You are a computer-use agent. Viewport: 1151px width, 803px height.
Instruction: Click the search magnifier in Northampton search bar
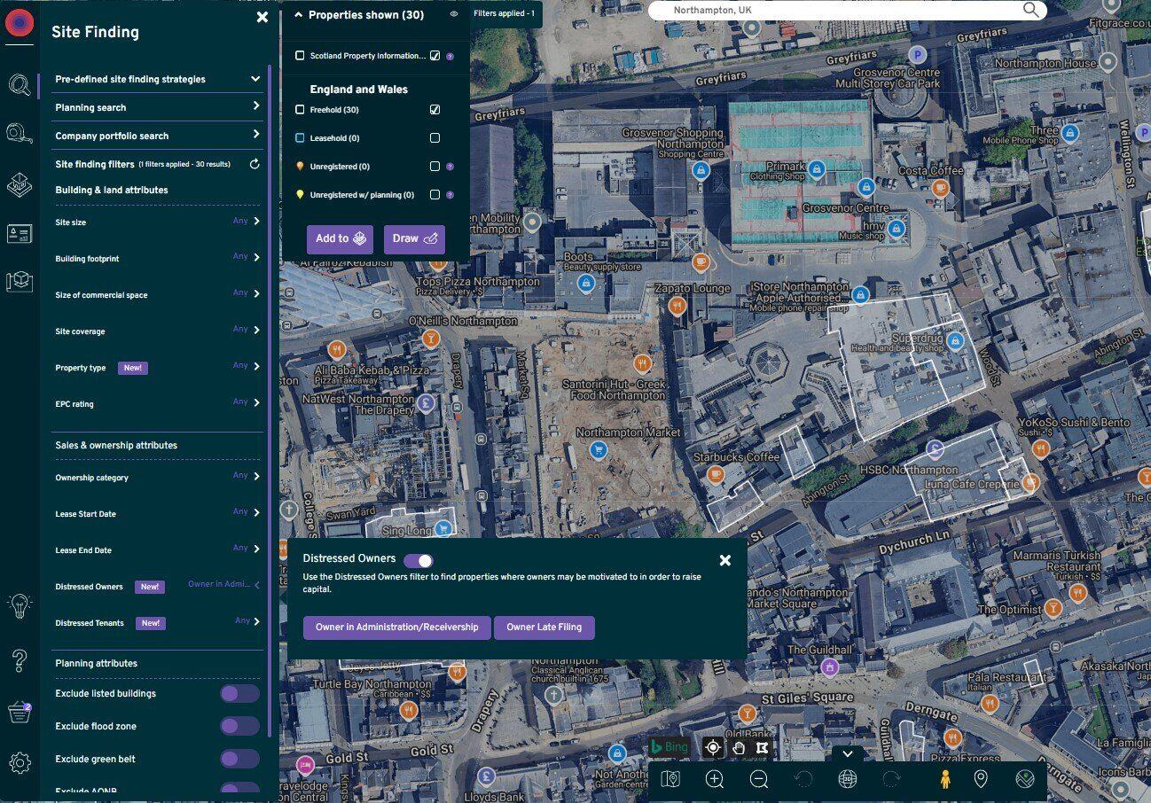1030,10
